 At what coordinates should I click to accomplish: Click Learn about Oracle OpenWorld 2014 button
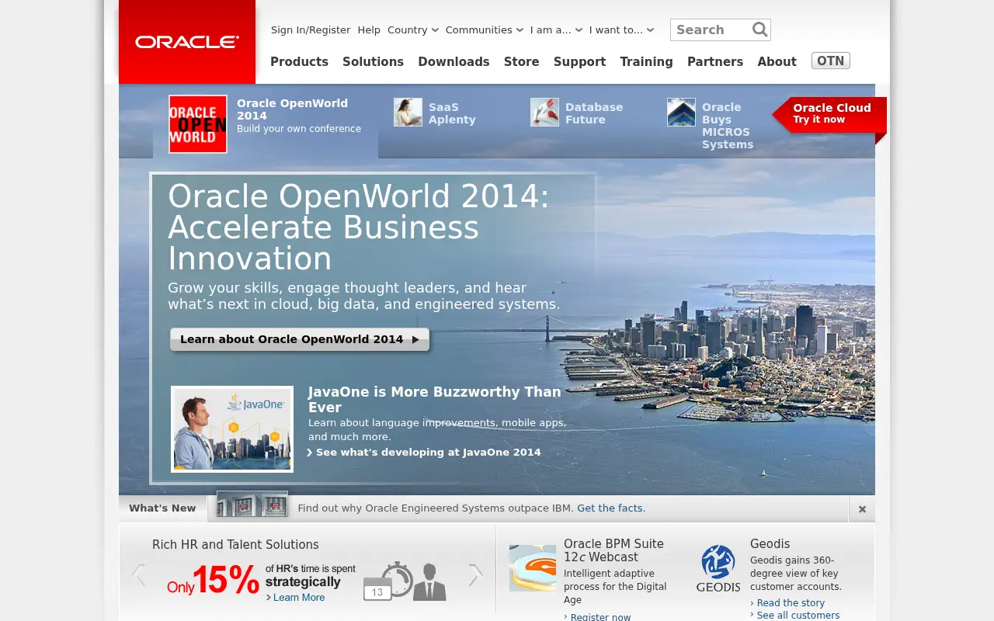[x=300, y=339]
